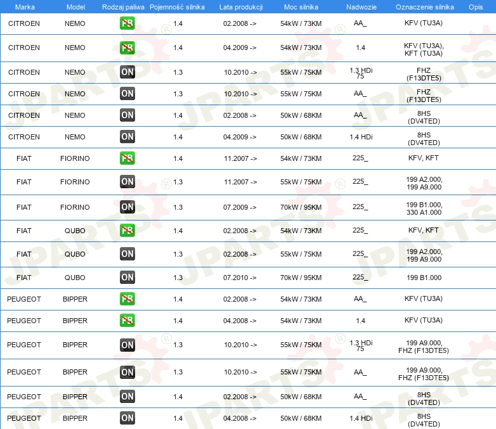Click petrol icon in Fiat Fiorino 1.4 row
The image size is (496, 429).
point(127,158)
